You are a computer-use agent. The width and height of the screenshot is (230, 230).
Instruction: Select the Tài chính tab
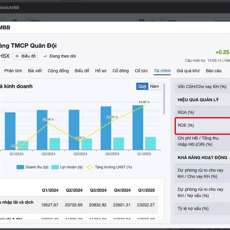[162, 71]
